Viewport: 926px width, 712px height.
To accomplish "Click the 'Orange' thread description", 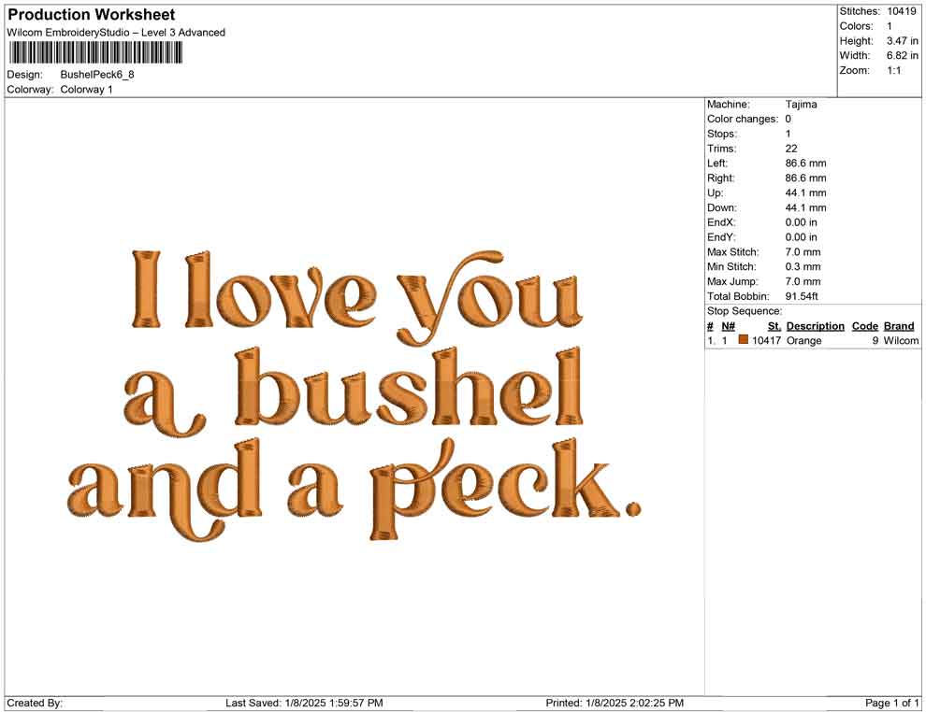I will point(803,340).
